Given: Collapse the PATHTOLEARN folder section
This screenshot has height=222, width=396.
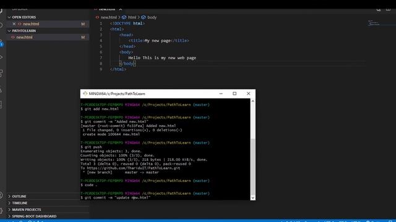Looking at the screenshot, I should click(24, 31).
